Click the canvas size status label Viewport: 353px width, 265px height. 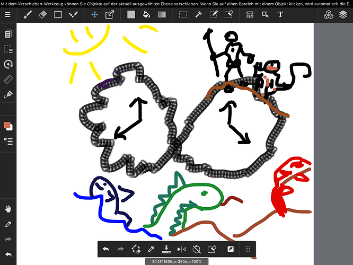(x=173, y=261)
